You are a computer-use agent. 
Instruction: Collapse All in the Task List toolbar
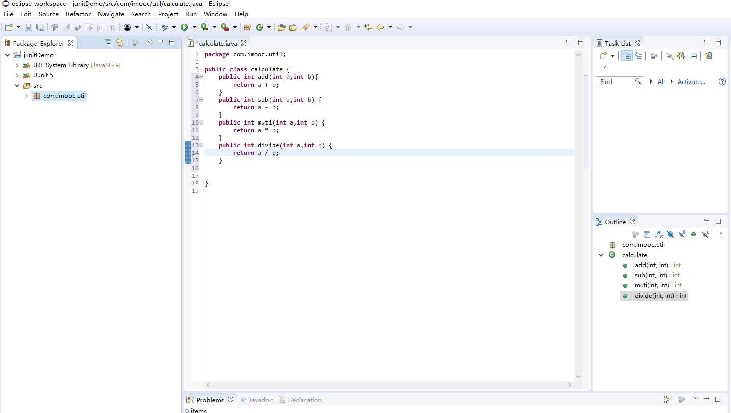tap(693, 56)
